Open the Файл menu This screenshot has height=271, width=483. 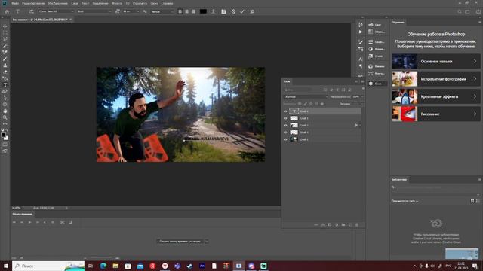(x=15, y=3)
